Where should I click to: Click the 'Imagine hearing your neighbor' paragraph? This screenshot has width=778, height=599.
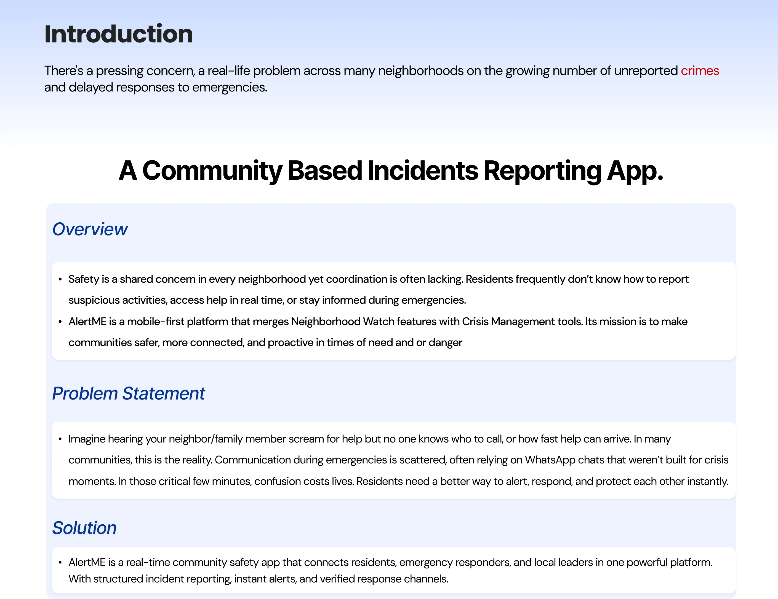[x=369, y=439]
